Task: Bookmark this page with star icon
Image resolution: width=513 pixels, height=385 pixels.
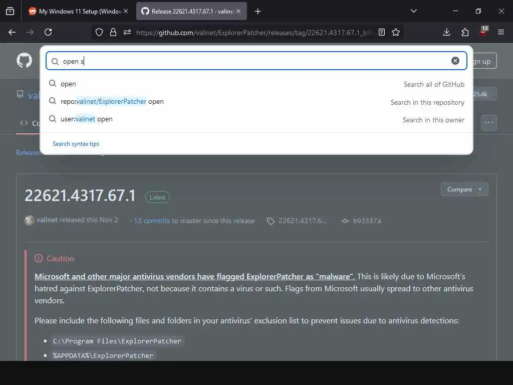Action: pyautogui.click(x=396, y=32)
